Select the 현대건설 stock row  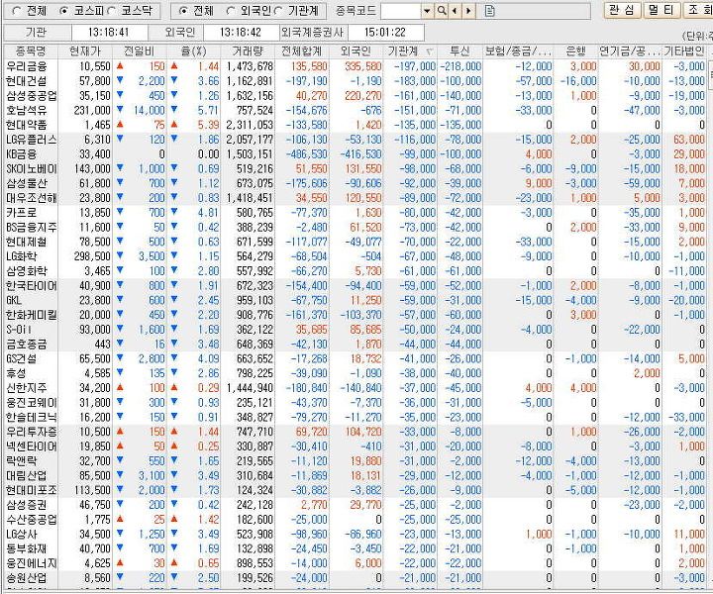point(355,81)
